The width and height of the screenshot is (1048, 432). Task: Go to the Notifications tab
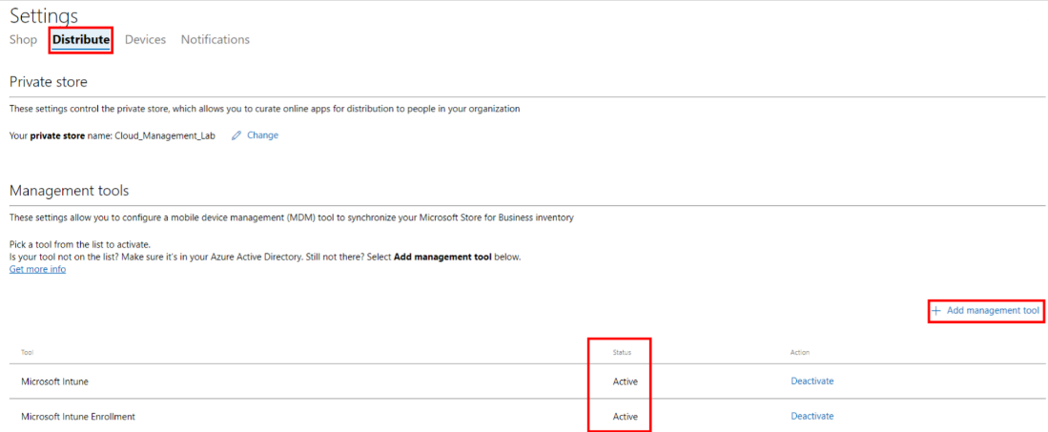[215, 40]
